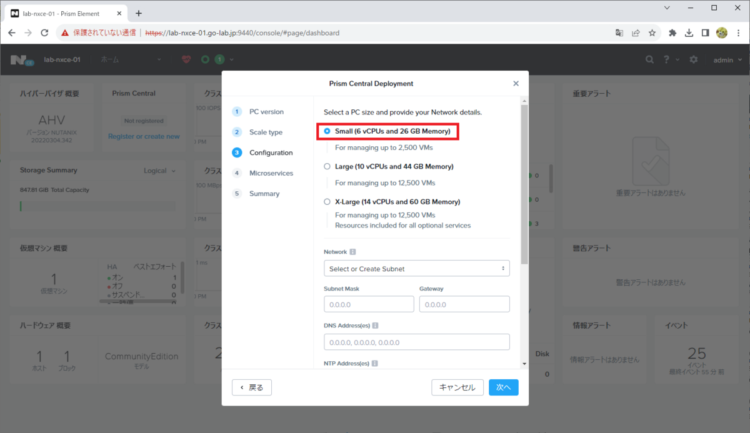This screenshot has height=433, width=750.
Task: Open the admin user dropdown
Action: pyautogui.click(x=727, y=60)
